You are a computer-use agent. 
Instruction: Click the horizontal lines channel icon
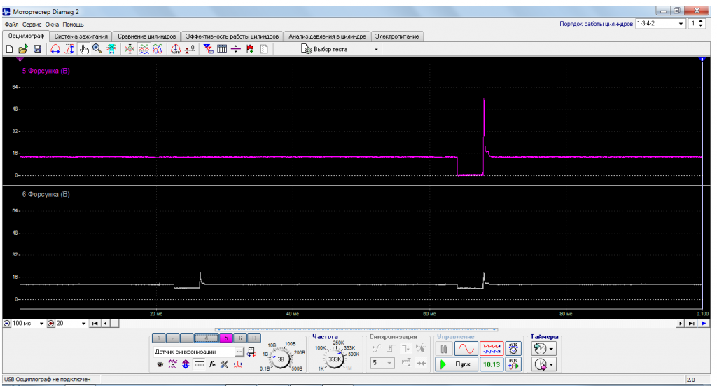pyautogui.click(x=199, y=364)
